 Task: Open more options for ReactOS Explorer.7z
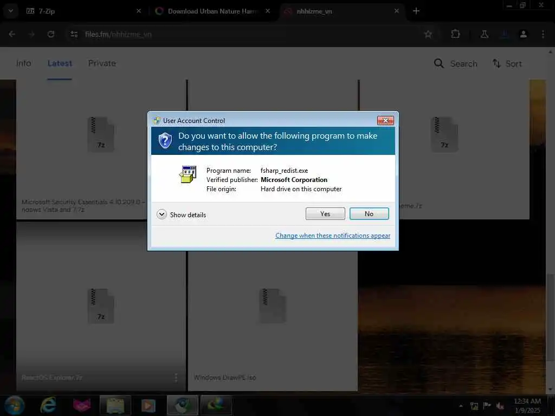click(x=176, y=378)
